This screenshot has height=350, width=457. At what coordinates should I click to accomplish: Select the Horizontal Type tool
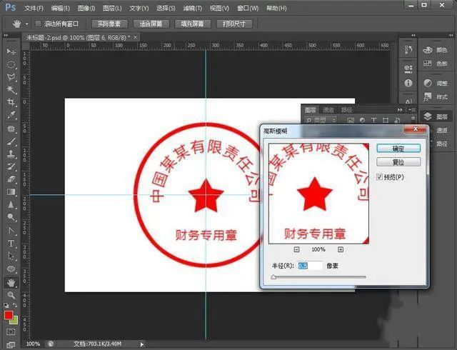pyautogui.click(x=11, y=244)
